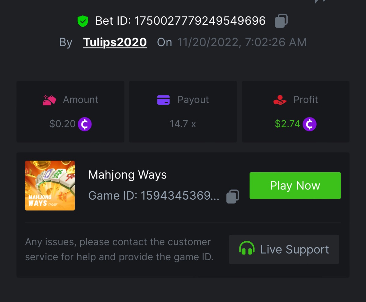The width and height of the screenshot is (366, 302).
Task: Open the Mahjong Ways game thumbnail
Action: tap(50, 185)
